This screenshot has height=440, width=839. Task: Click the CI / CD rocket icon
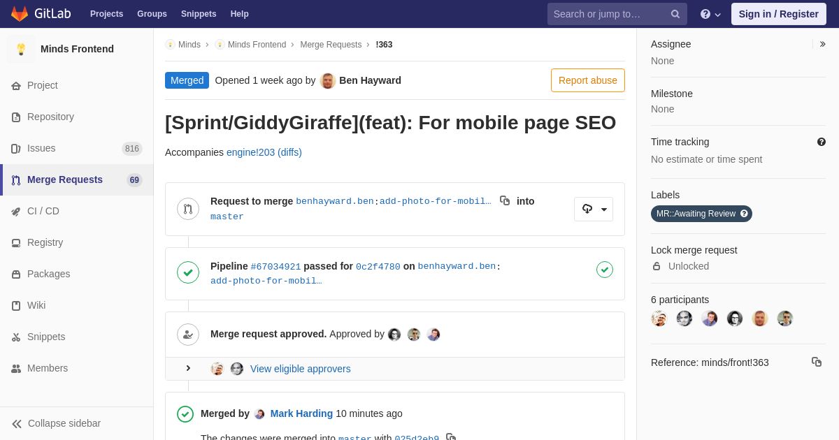(x=16, y=212)
